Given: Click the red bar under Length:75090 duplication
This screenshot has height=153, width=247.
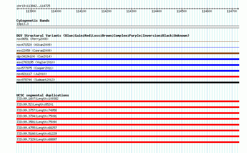Looking at the screenshot, I should pyautogui.click(x=128, y=125).
